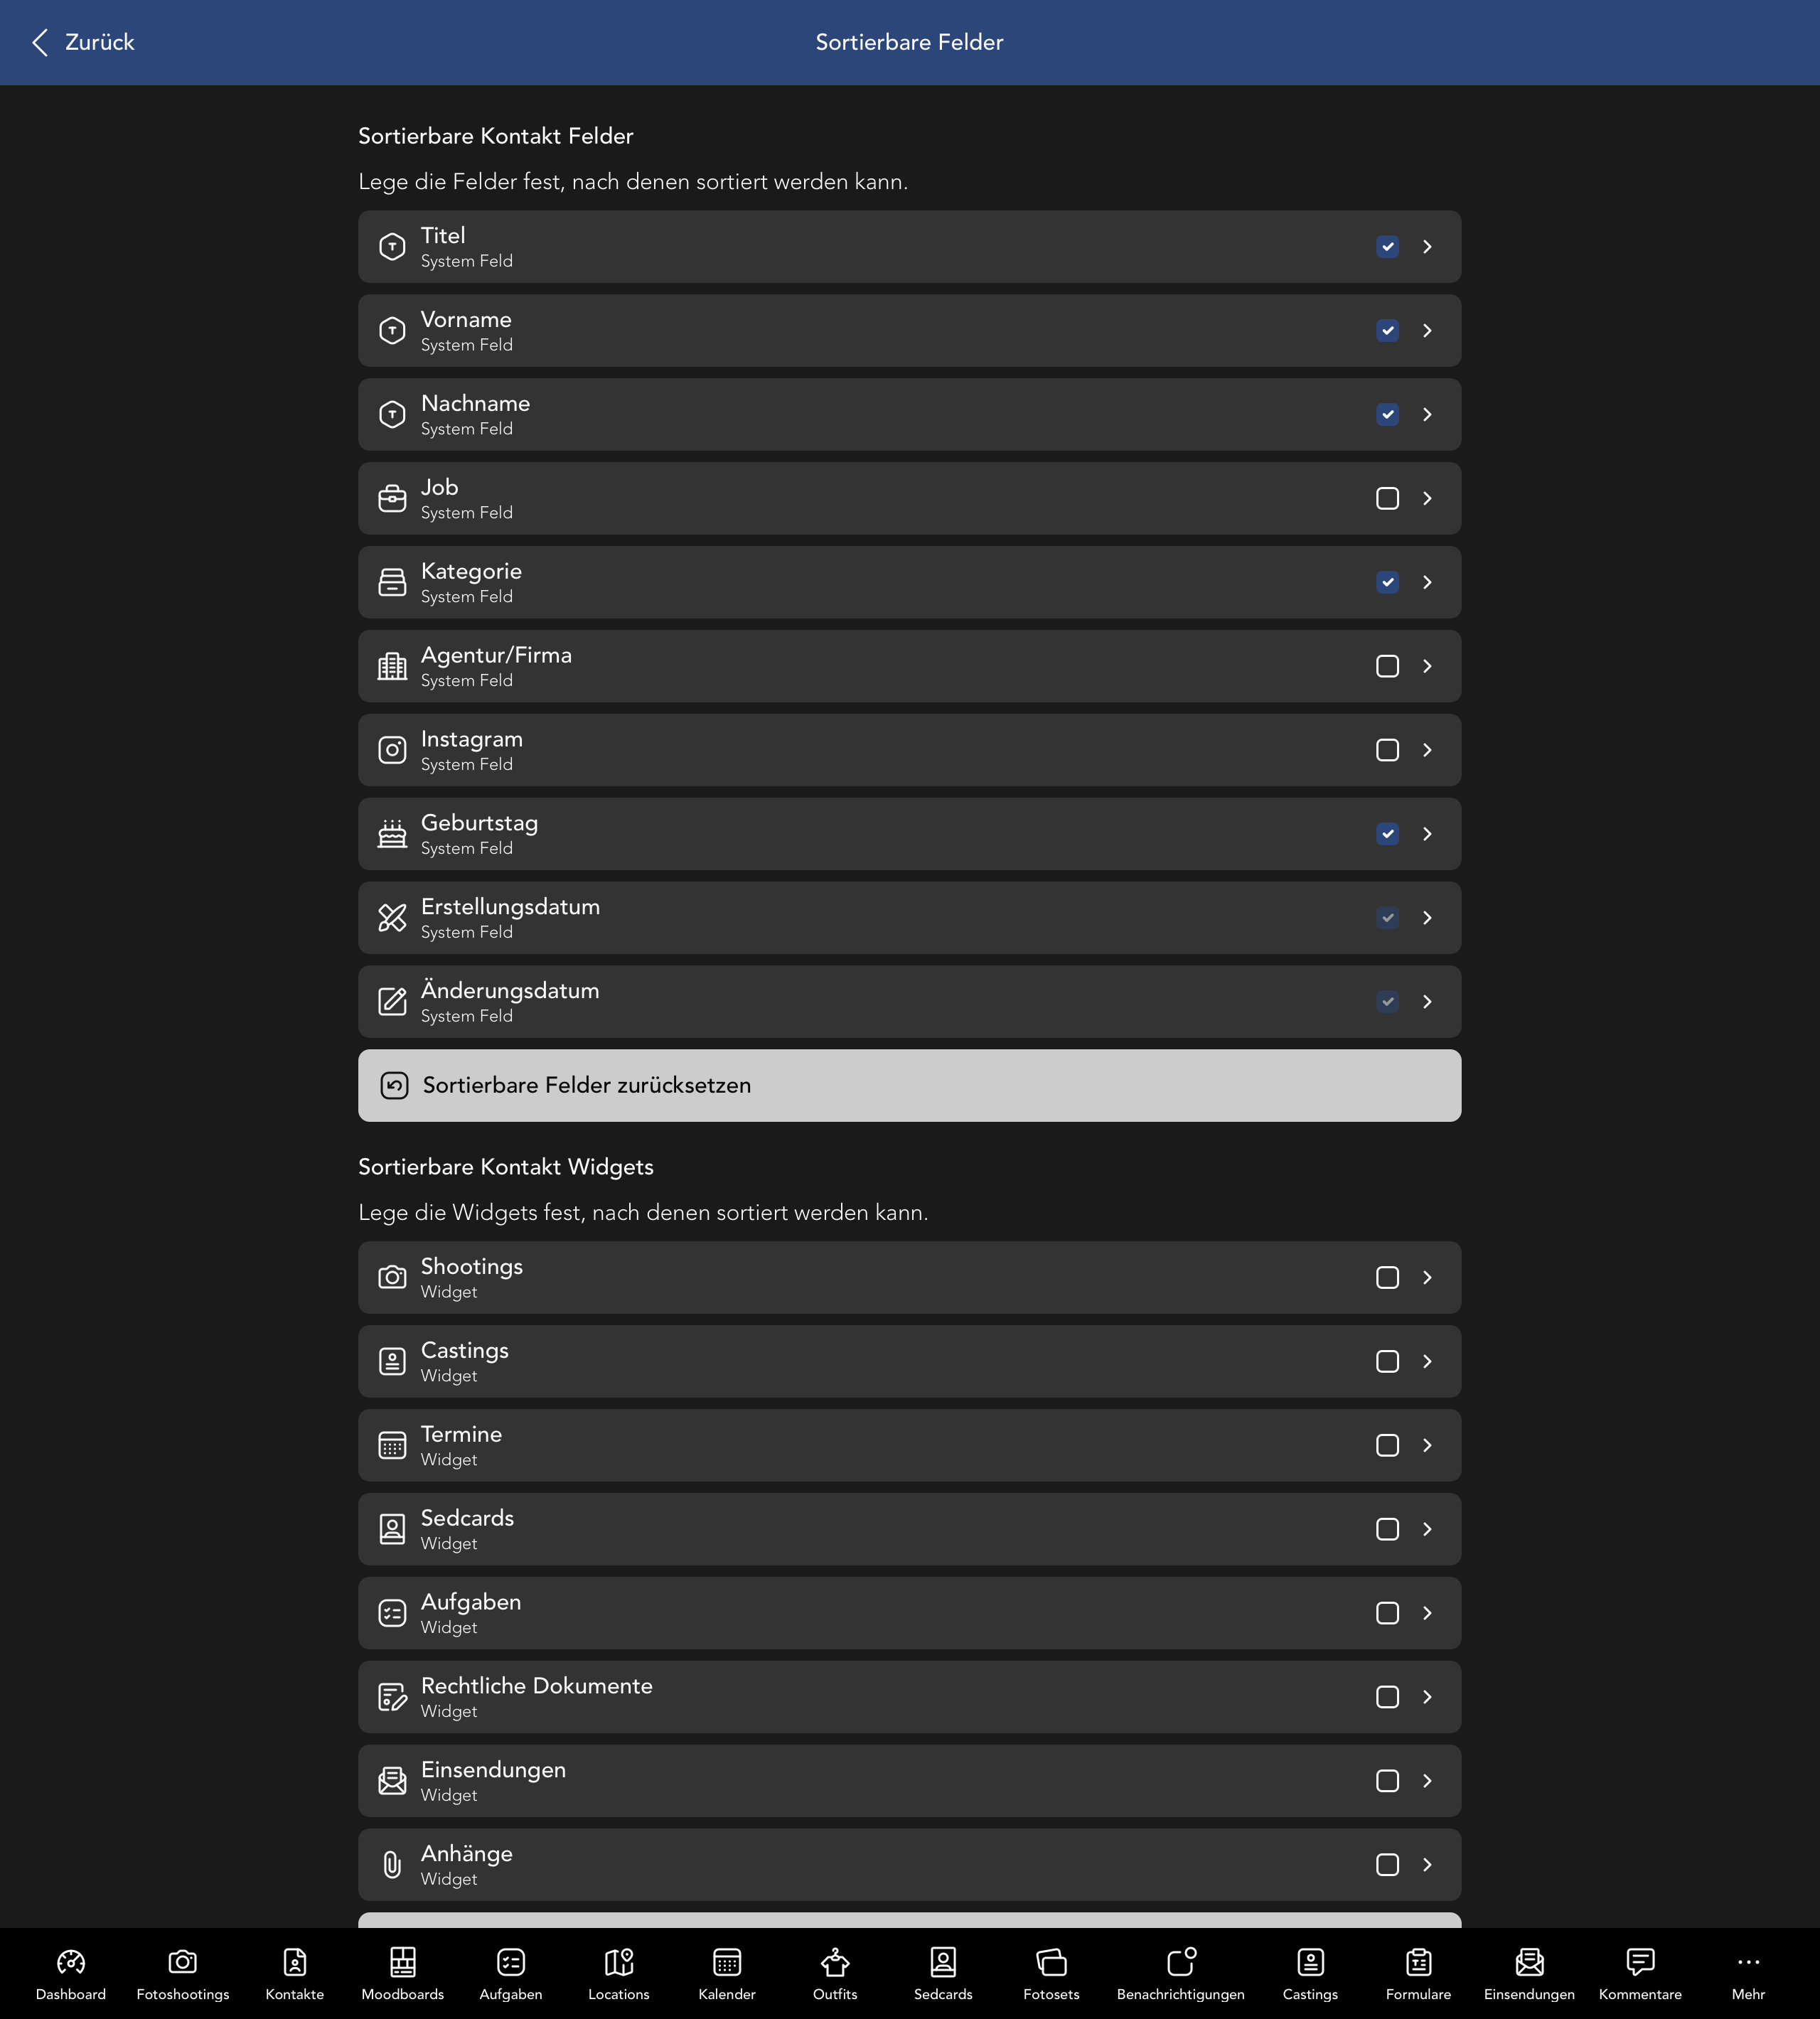Click the Anhänge paperclip icon

pos(392,1865)
